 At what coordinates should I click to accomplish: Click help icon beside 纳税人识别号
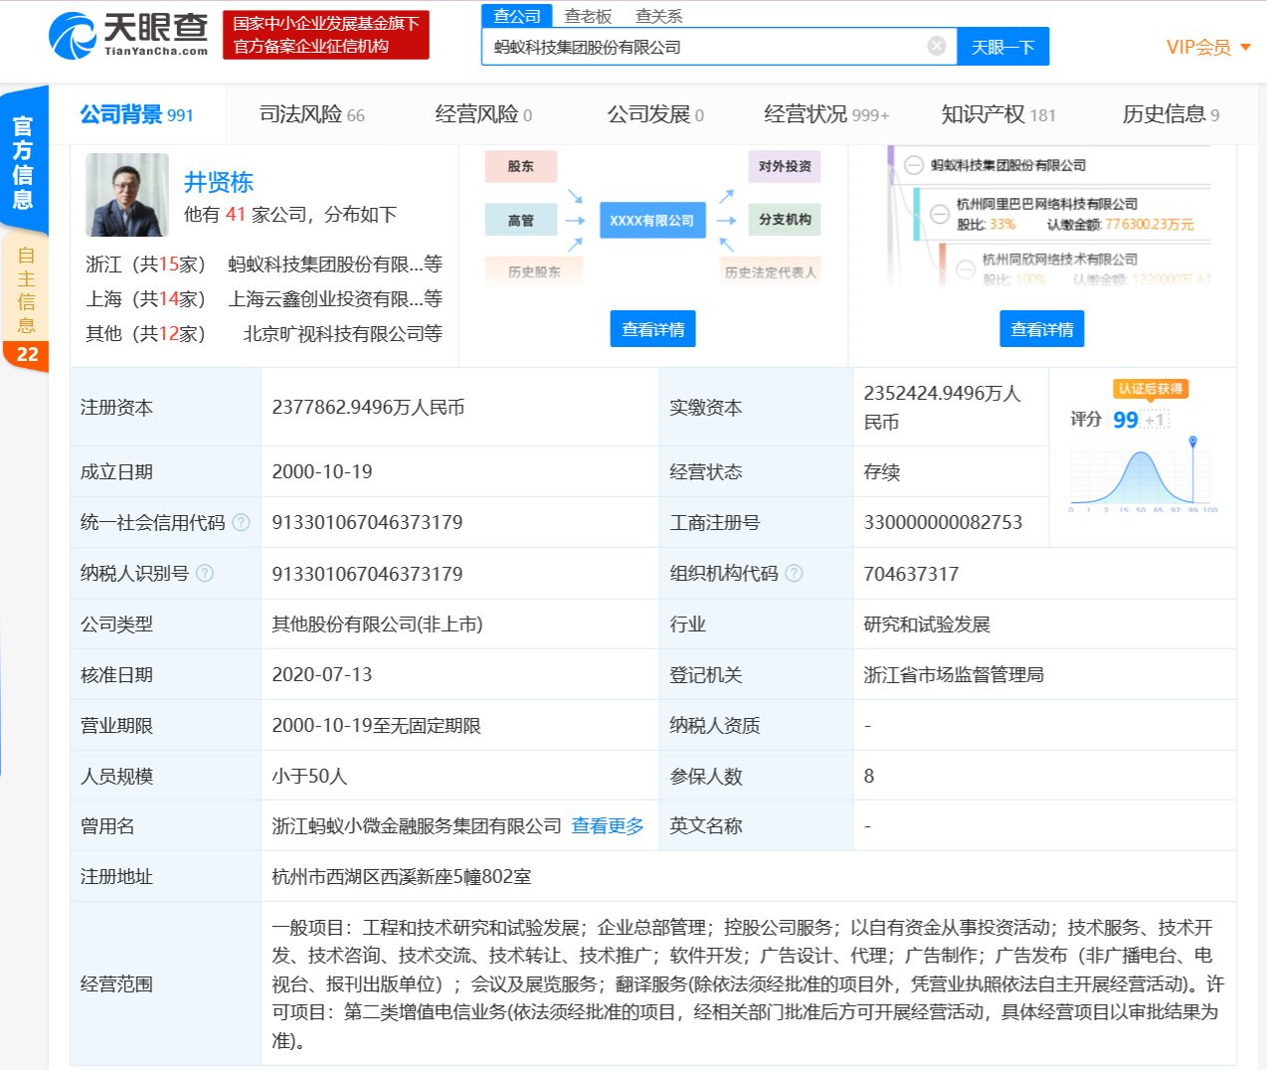[205, 573]
